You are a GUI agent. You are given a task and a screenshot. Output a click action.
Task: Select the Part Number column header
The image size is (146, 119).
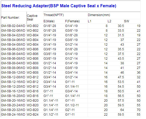click(x=10, y=18)
